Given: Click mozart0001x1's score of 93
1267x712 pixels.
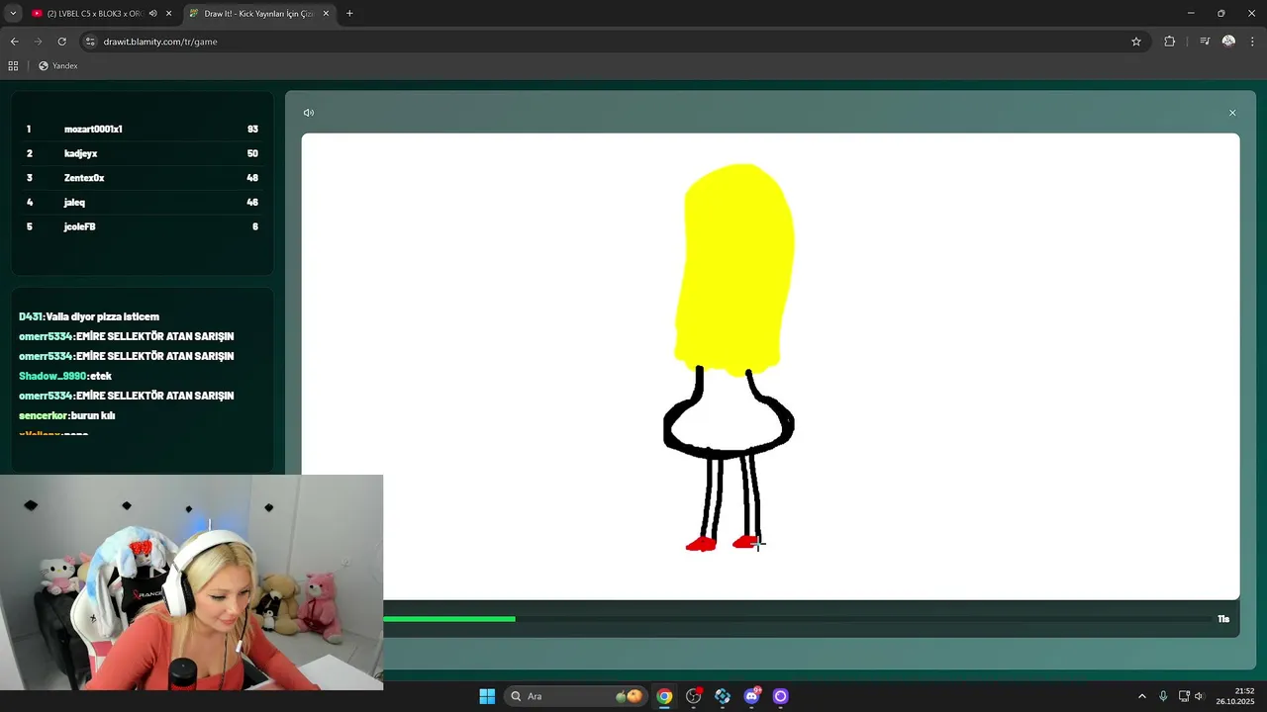Looking at the screenshot, I should coord(252,130).
